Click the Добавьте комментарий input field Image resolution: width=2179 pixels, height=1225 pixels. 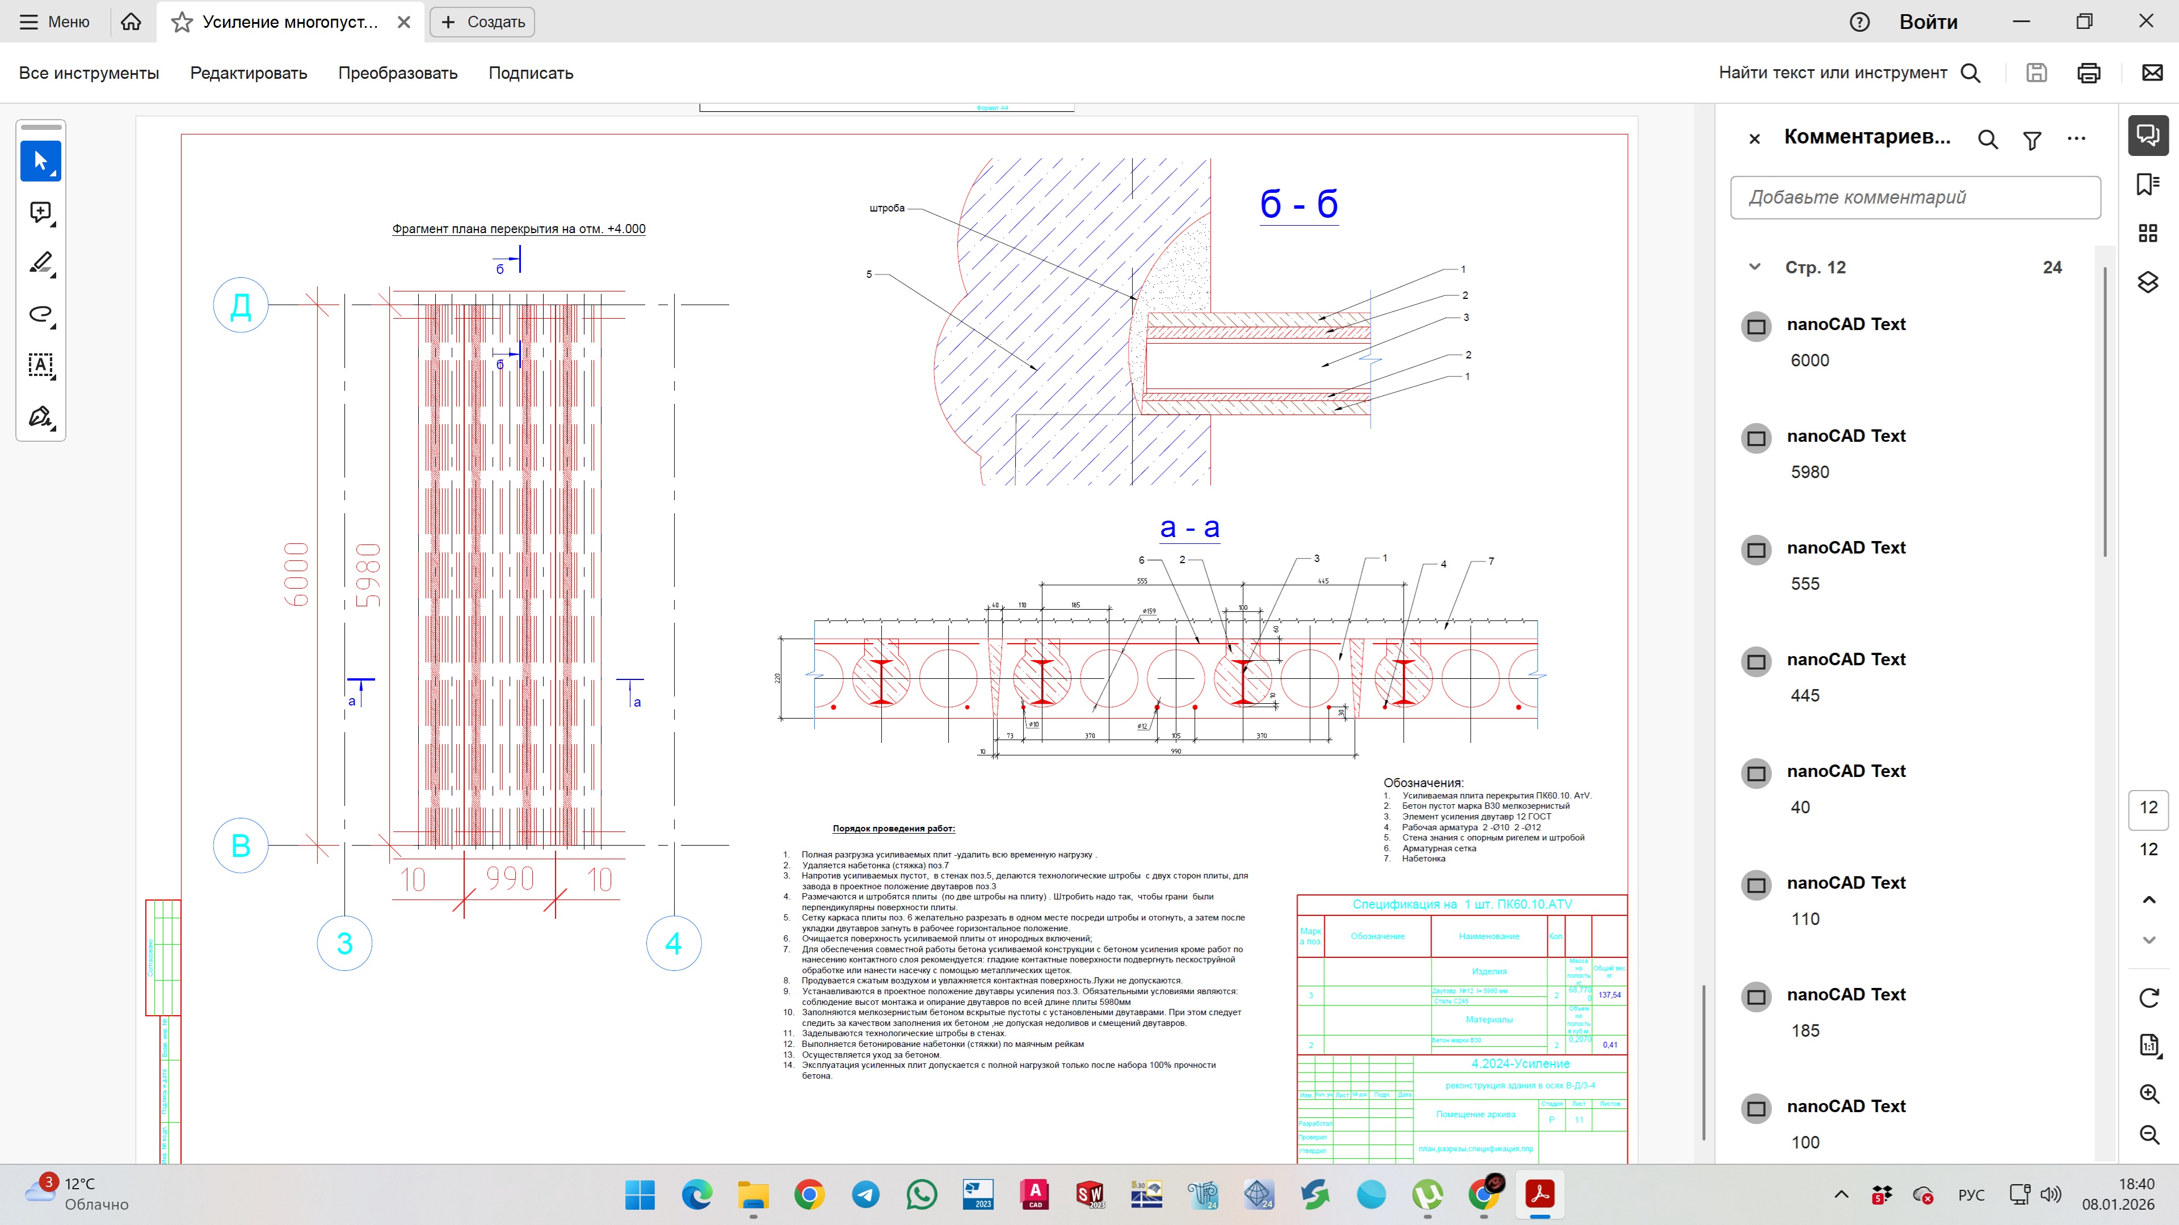(x=1916, y=198)
